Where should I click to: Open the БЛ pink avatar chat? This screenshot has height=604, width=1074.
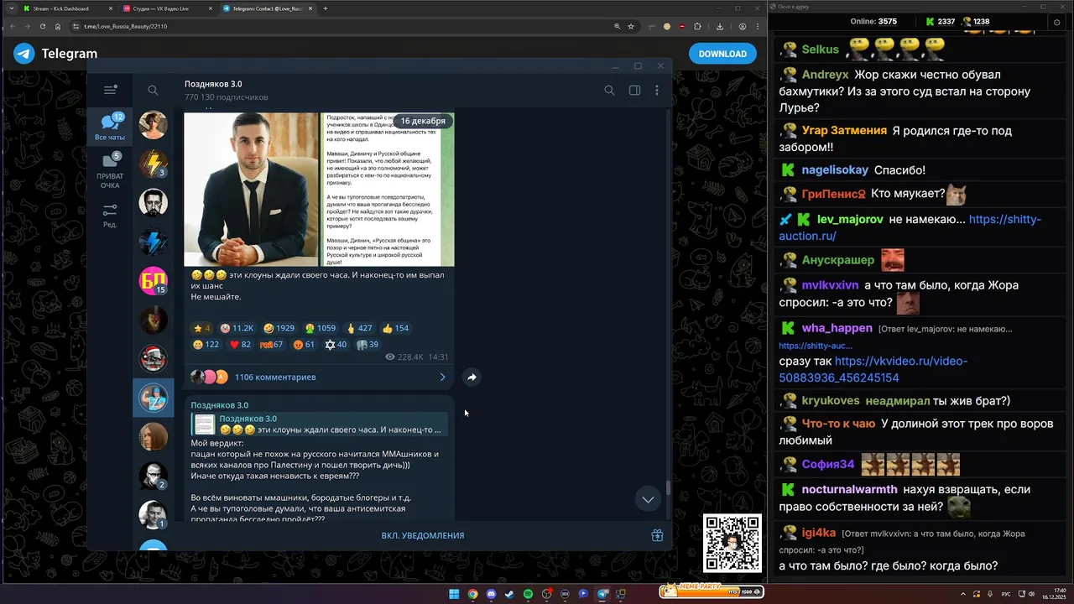point(153,280)
